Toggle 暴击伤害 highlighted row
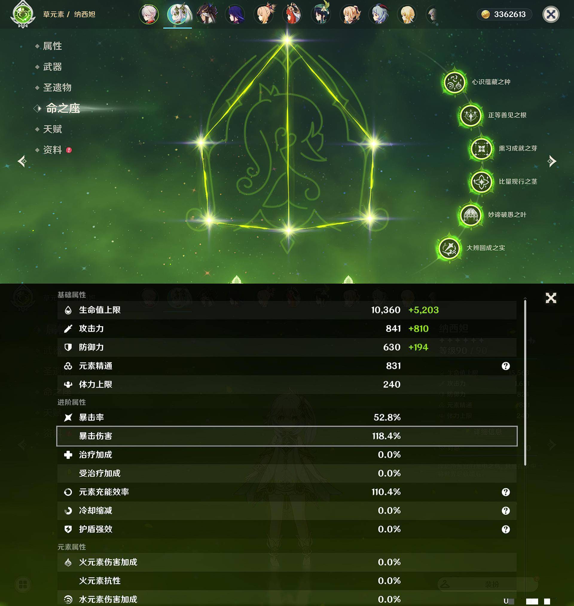The image size is (574, 606). click(286, 436)
